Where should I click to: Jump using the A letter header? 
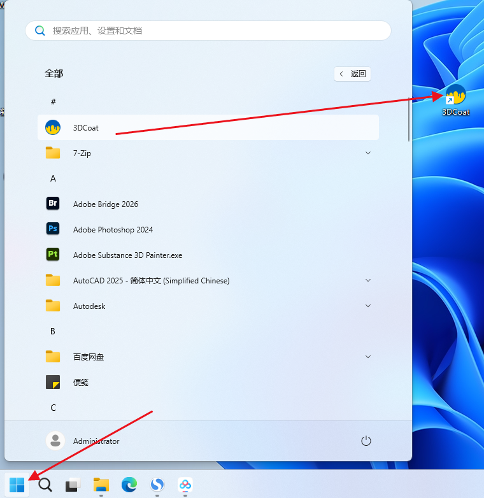pos(53,178)
